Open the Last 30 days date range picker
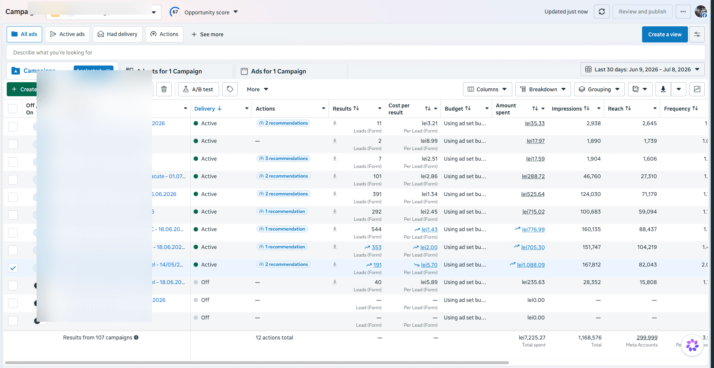 pyautogui.click(x=642, y=70)
